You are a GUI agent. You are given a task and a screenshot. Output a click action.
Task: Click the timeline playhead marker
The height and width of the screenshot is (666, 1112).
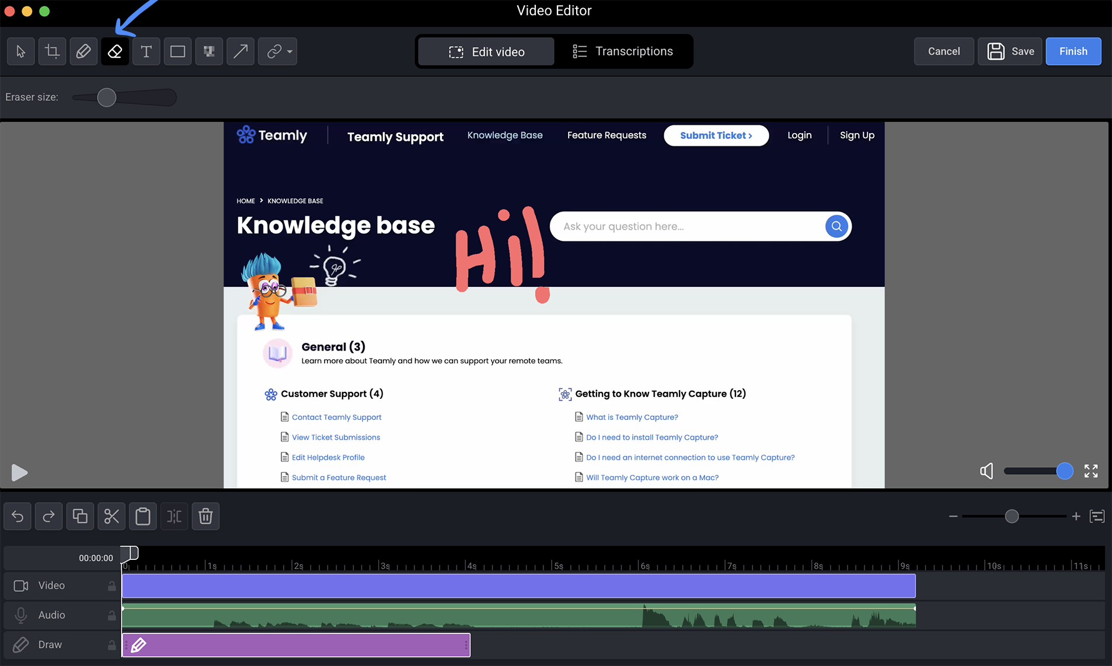click(x=130, y=553)
